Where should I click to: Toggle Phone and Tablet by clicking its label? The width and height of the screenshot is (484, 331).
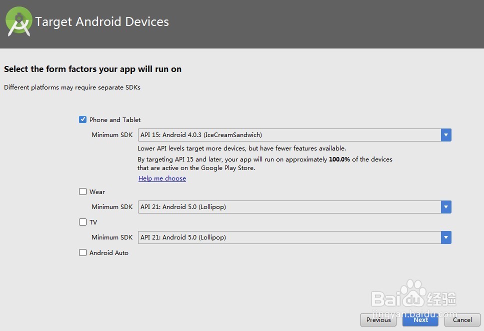point(115,119)
